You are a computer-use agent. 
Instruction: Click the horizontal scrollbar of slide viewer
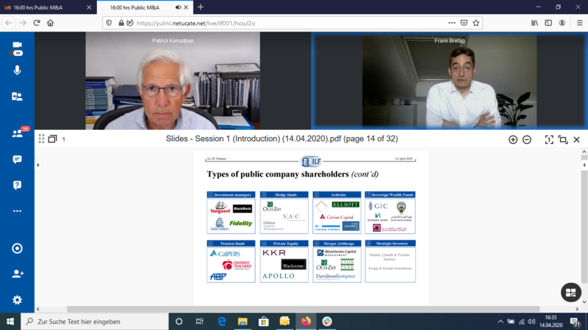tap(303, 309)
